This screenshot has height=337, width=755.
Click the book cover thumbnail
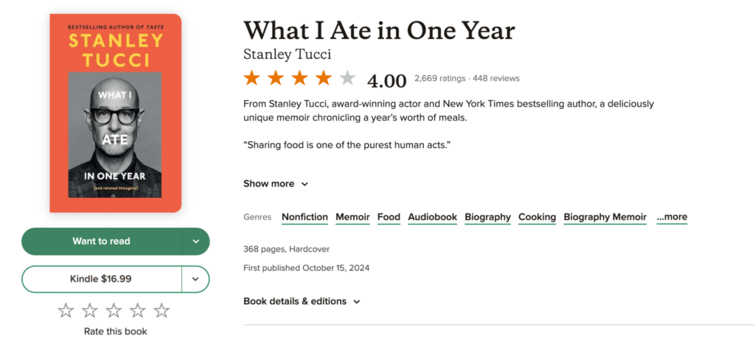point(116,113)
